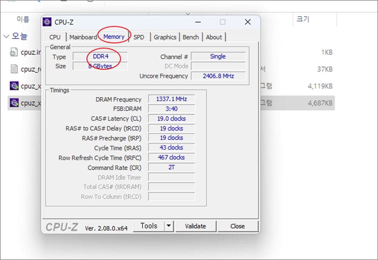This screenshot has height=260, width=378.
Task: Switch to the Graphics tab
Action: (x=165, y=37)
